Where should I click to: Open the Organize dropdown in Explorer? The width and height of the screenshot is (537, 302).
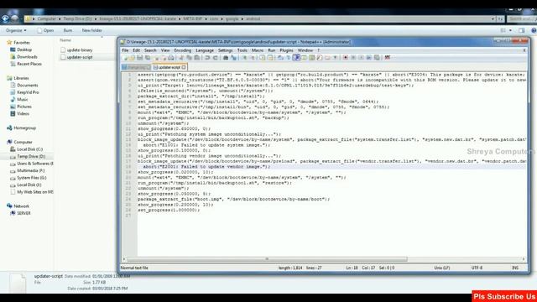[16, 30]
